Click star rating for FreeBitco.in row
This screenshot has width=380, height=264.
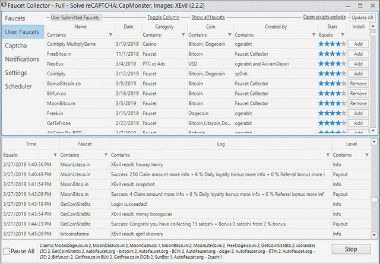coord(332,54)
